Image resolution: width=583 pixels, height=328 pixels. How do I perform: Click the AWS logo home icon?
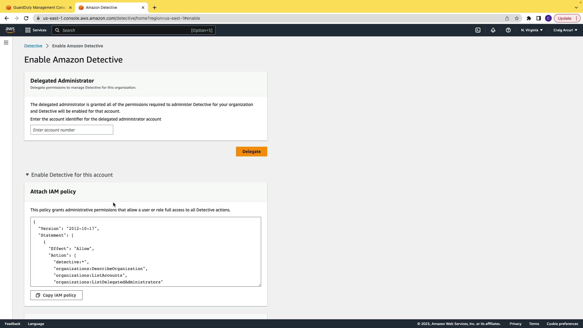click(x=10, y=30)
